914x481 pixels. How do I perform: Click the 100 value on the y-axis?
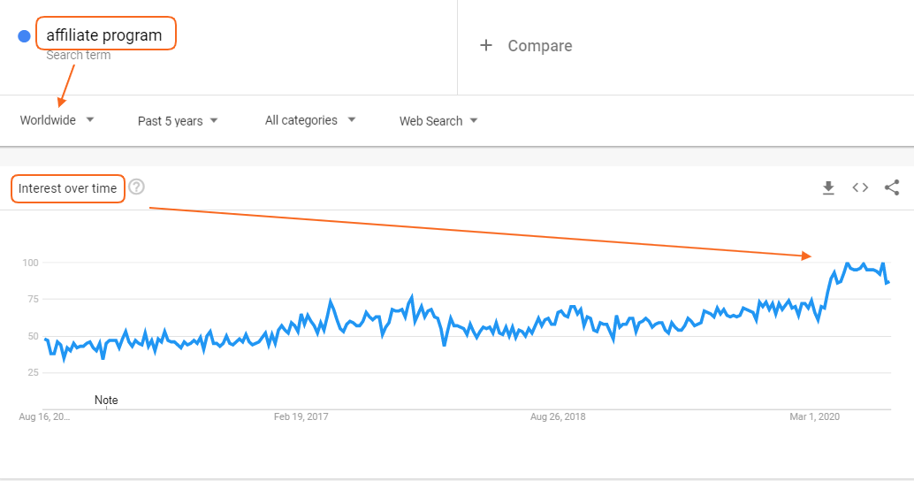coord(30,263)
